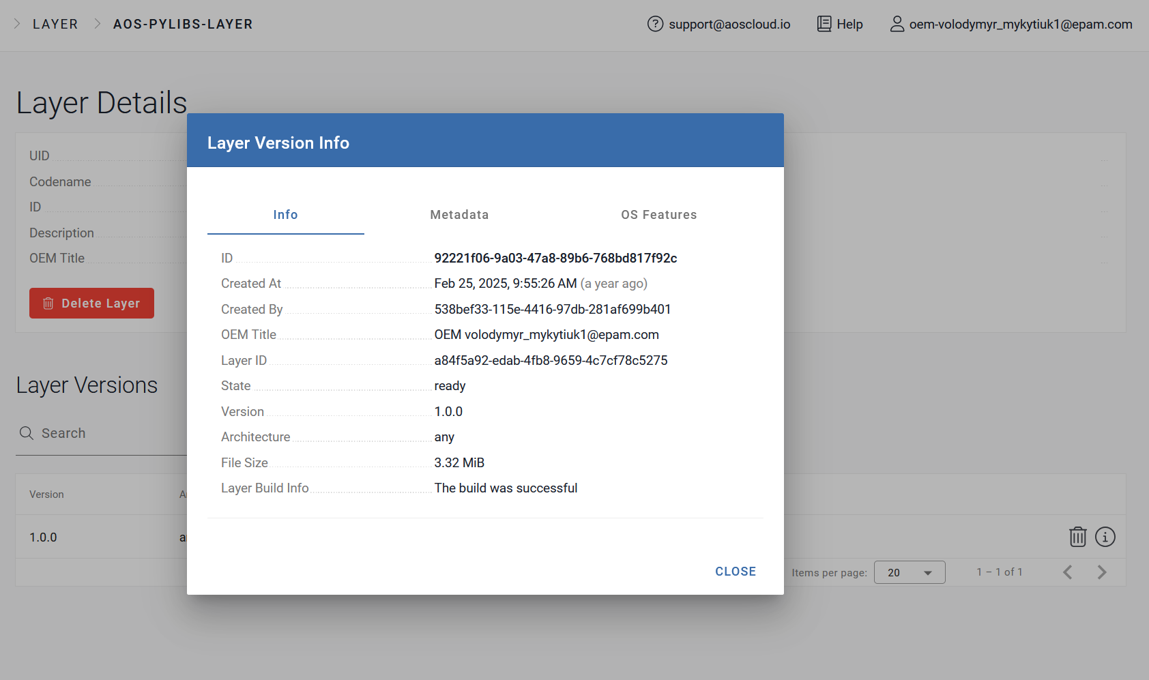Go to previous page arrow
The image size is (1149, 680).
[x=1068, y=572]
